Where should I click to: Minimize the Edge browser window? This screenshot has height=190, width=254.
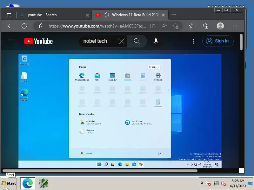click(x=218, y=10)
